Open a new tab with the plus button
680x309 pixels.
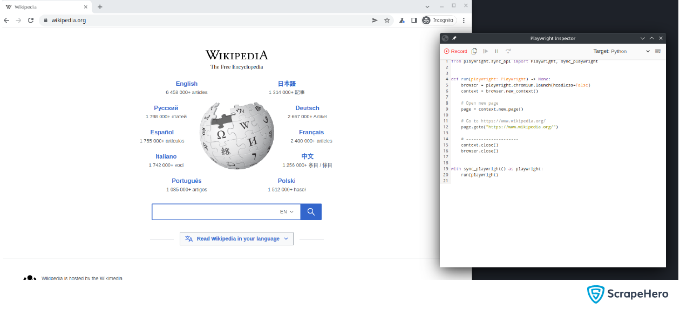coord(100,7)
